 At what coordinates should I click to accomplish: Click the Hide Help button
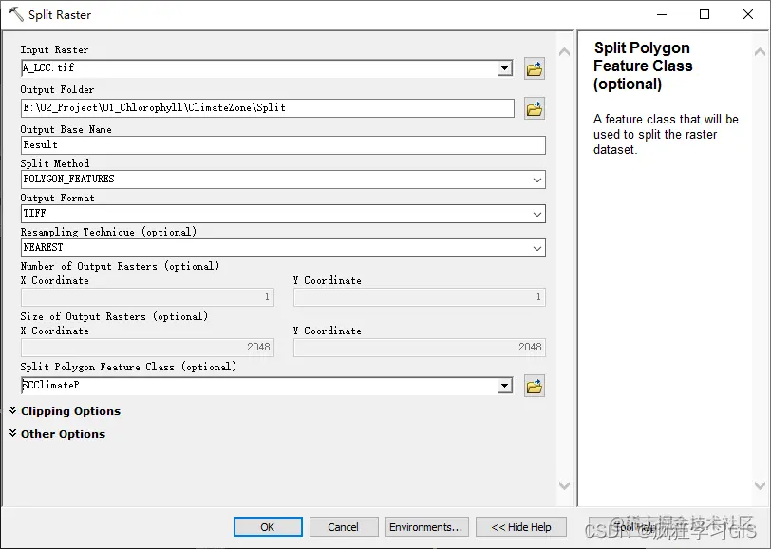point(521,527)
